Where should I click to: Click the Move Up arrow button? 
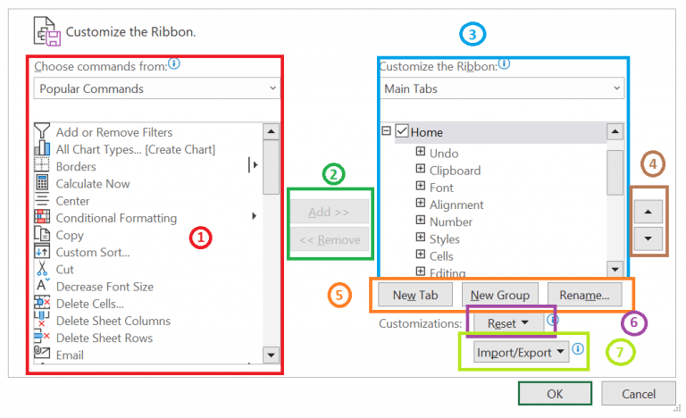point(648,212)
